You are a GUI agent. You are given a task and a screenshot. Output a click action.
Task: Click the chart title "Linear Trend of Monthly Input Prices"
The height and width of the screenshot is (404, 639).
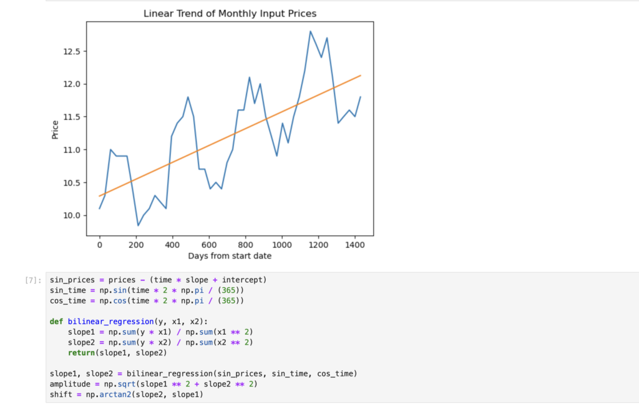(x=229, y=13)
